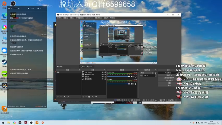This screenshot has width=222, height=125.
Task: Pop out the Scenes dock panel
Action: pos(79,70)
